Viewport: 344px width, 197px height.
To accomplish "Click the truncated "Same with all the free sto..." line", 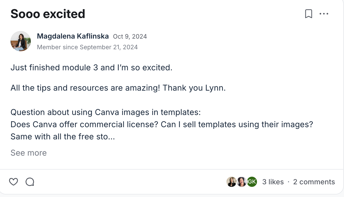I will click(63, 137).
